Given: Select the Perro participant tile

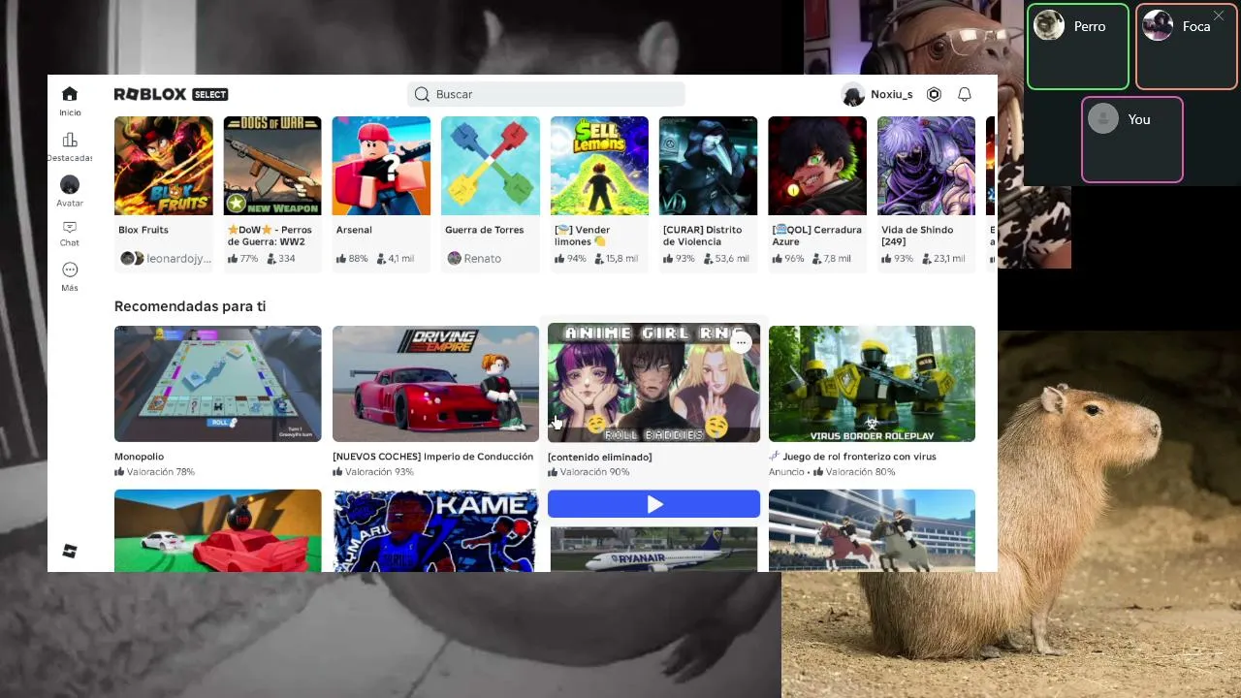Looking at the screenshot, I should point(1078,47).
